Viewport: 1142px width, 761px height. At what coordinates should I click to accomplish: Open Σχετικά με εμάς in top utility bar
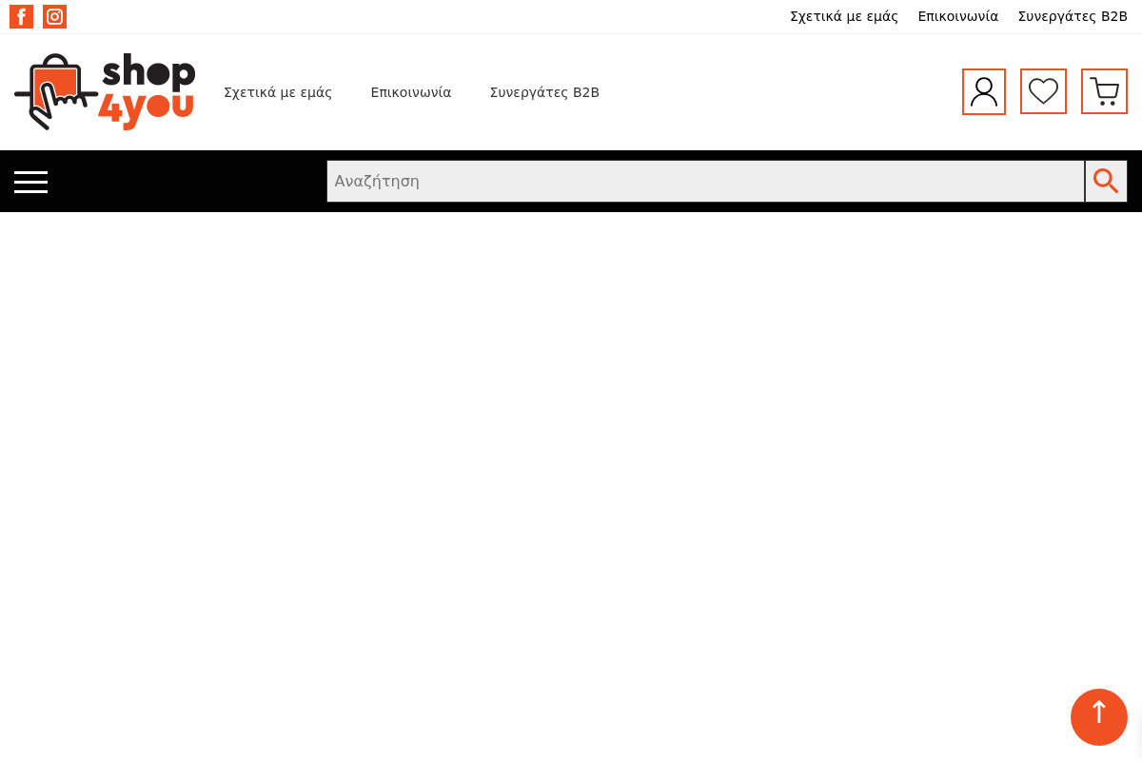tap(843, 16)
